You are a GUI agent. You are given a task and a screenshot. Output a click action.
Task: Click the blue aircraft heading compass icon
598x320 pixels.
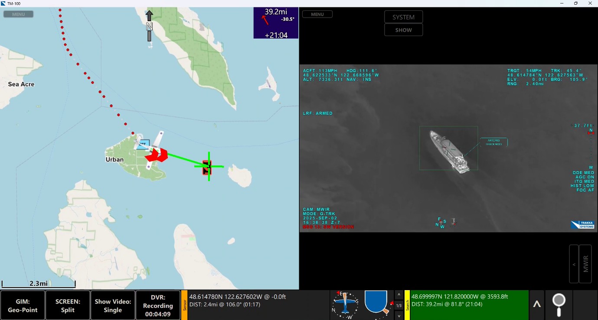coord(345,304)
